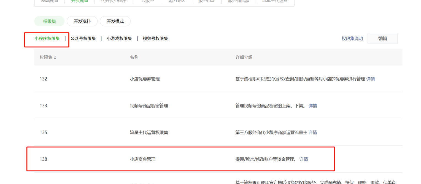Image resolution: width=421 pixels, height=184 pixels.
Task: Select the 权限集 pill tab
Action: point(49,21)
